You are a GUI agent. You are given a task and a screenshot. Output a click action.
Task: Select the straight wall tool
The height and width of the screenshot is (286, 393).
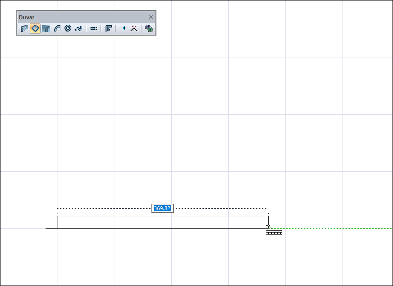tap(24, 29)
